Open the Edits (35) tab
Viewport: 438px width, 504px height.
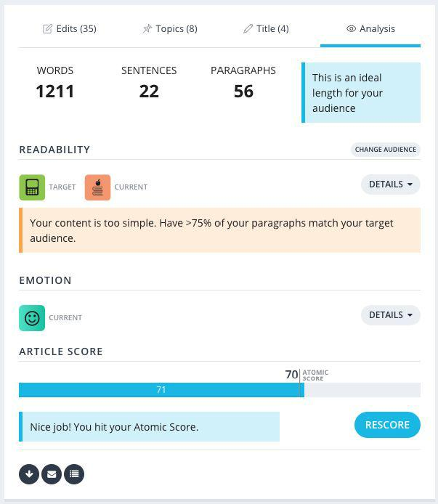point(70,29)
